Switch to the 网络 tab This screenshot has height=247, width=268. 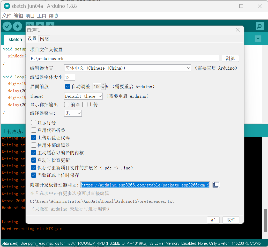(x=44, y=39)
